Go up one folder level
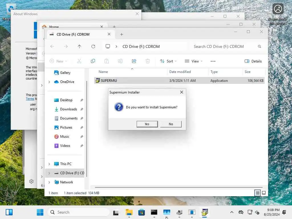This screenshot has width=292, height=219. [x=79, y=46]
